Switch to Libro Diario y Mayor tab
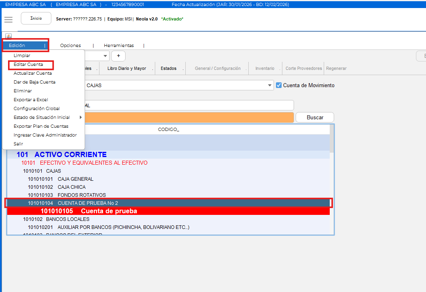Viewport: 426px width, 292px height. click(127, 68)
